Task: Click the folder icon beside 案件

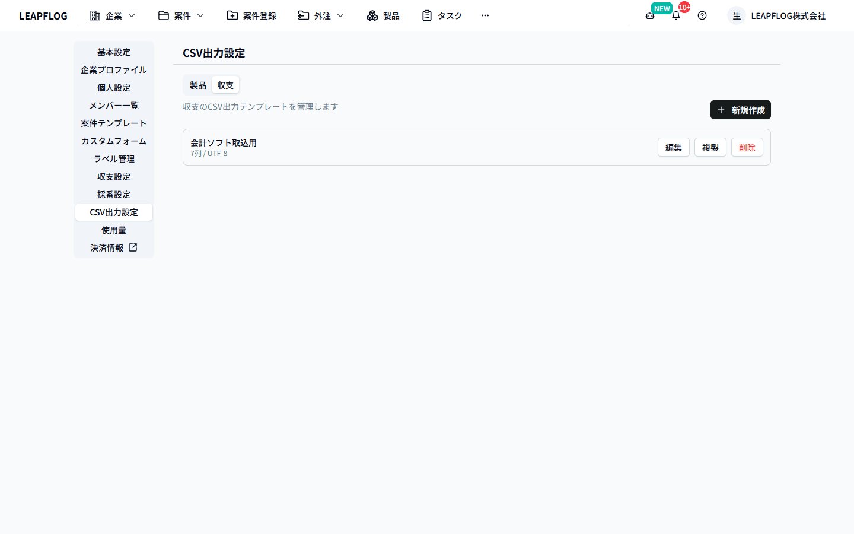Action: click(164, 15)
